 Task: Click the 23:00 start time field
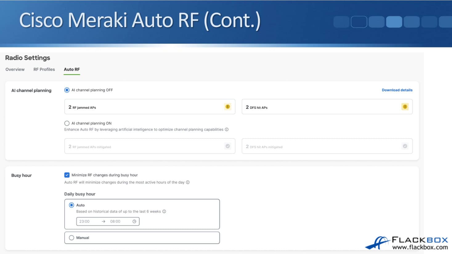pos(84,221)
